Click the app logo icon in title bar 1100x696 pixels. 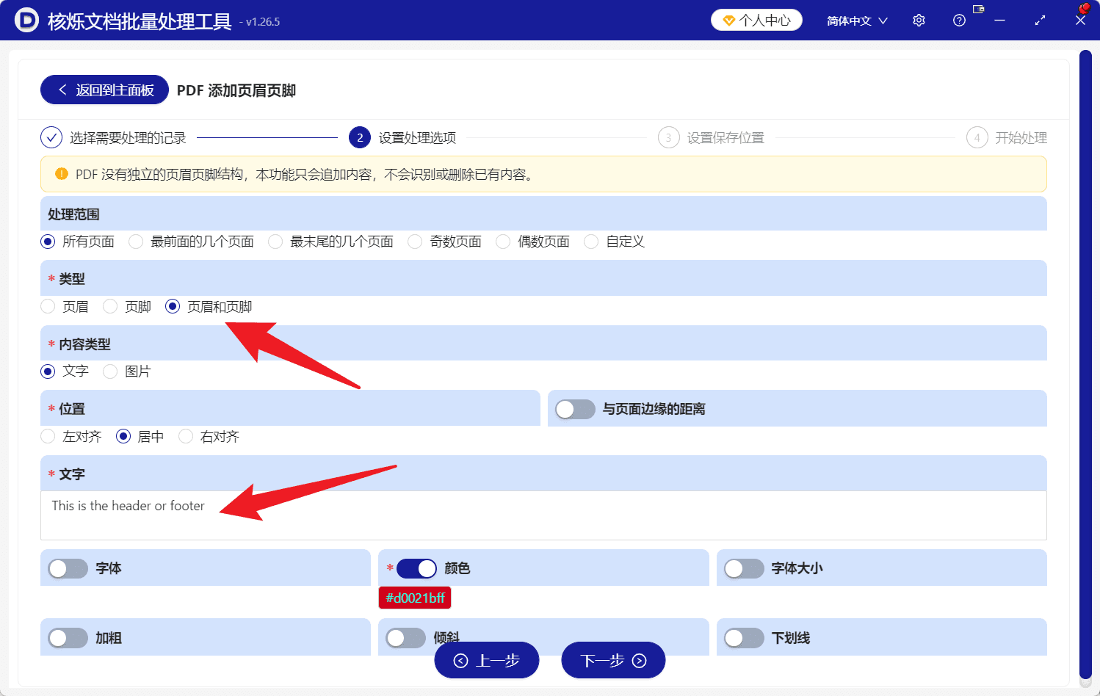tap(26, 20)
